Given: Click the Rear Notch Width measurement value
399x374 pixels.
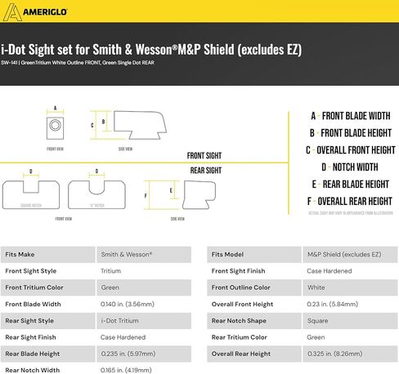Looking at the screenshot, I should pyautogui.click(x=126, y=370).
